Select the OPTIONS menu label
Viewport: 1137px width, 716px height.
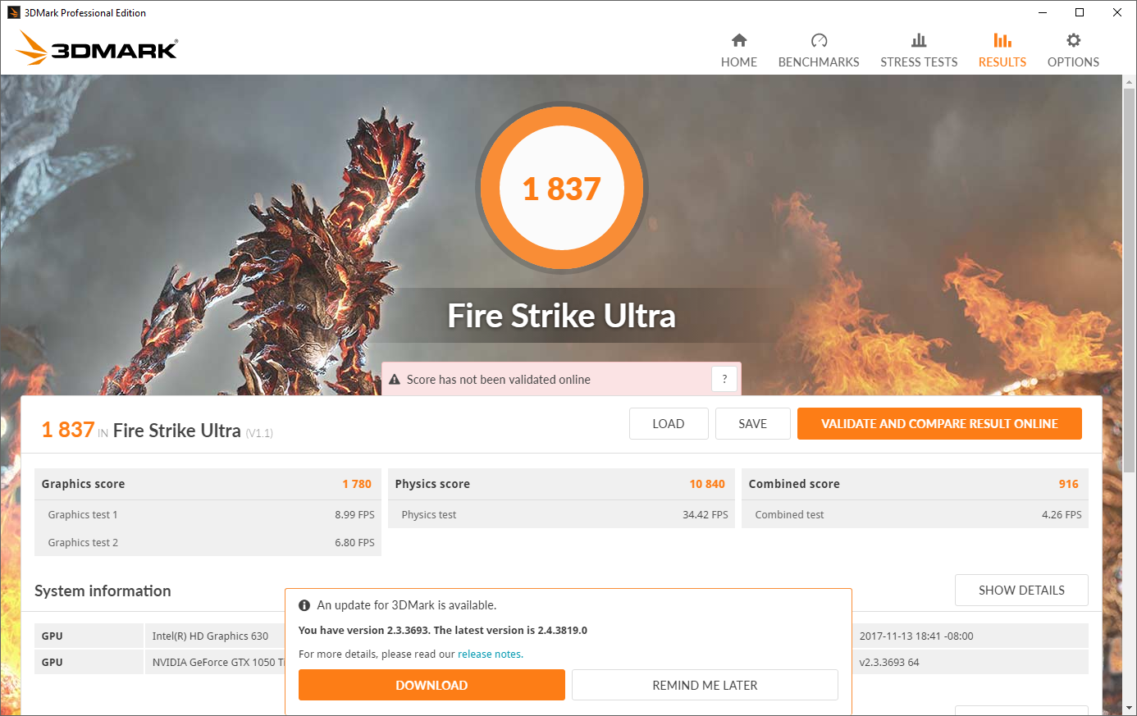[1073, 62]
